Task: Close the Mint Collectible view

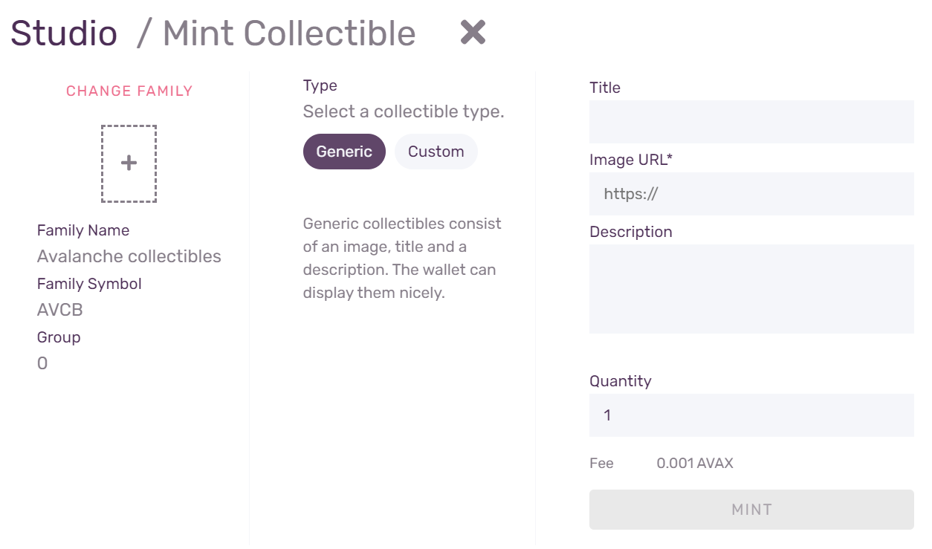Action: point(473,33)
